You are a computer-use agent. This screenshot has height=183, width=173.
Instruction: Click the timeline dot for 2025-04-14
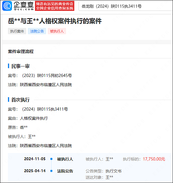click(51, 171)
